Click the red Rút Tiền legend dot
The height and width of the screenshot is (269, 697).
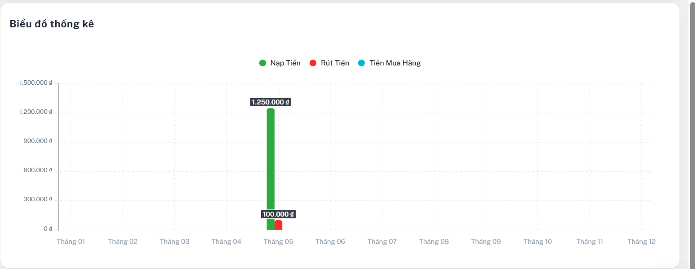point(313,63)
